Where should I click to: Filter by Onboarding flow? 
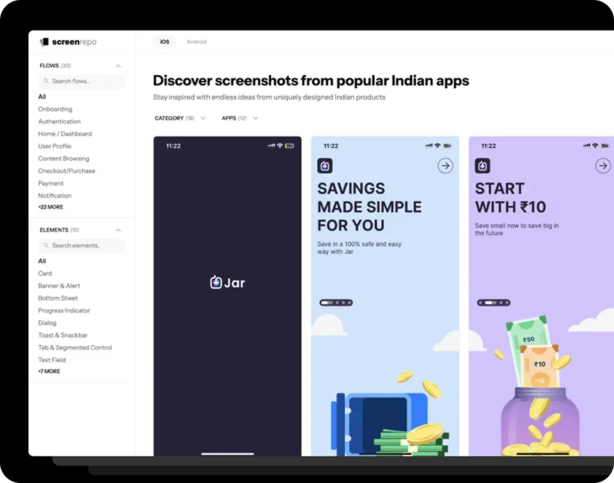pyautogui.click(x=55, y=109)
